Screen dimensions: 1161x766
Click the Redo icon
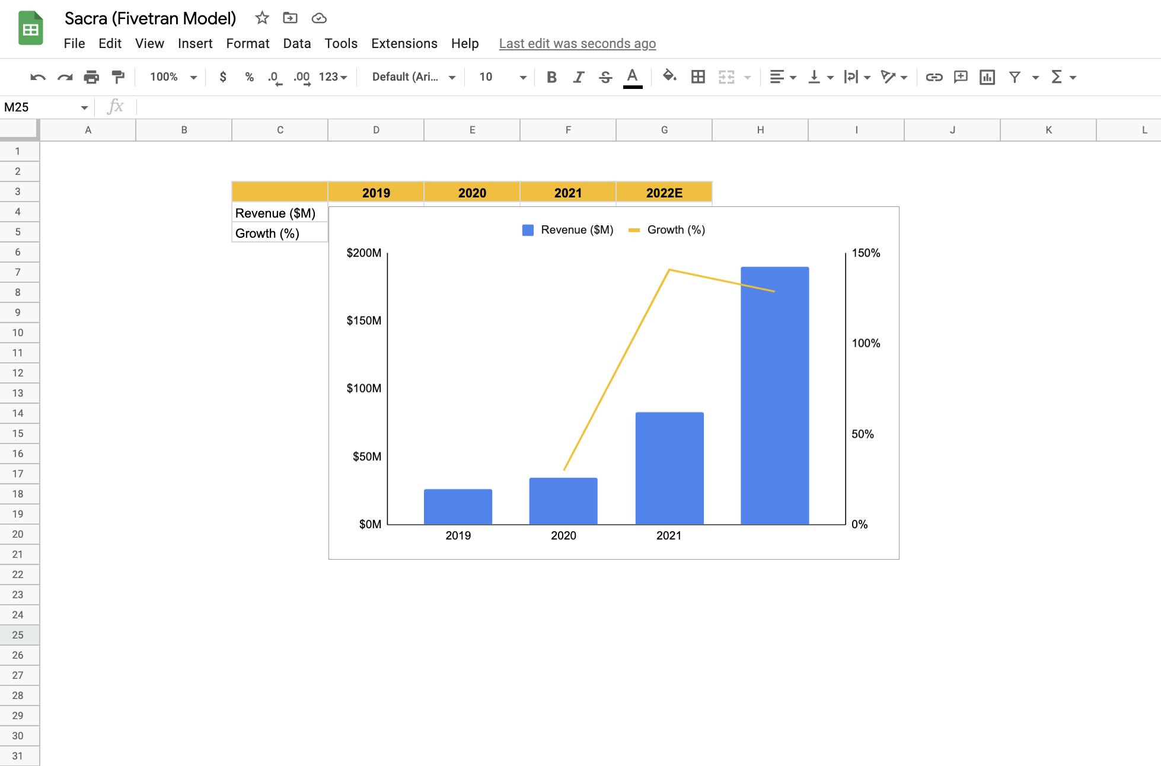(65, 77)
